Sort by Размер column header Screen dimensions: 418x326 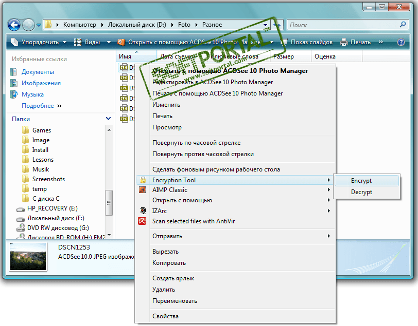pyautogui.click(x=290, y=56)
